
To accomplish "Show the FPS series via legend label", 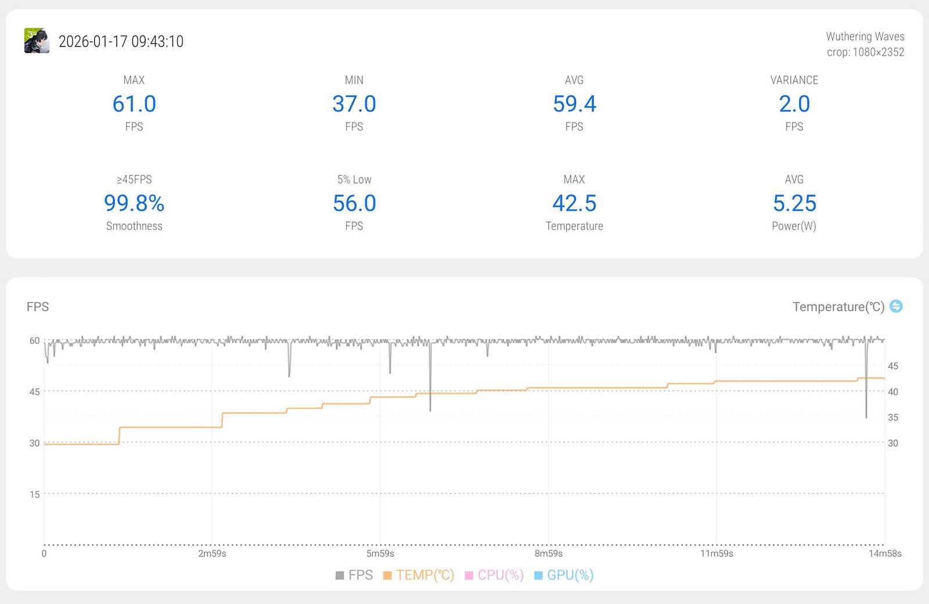I will (361, 575).
